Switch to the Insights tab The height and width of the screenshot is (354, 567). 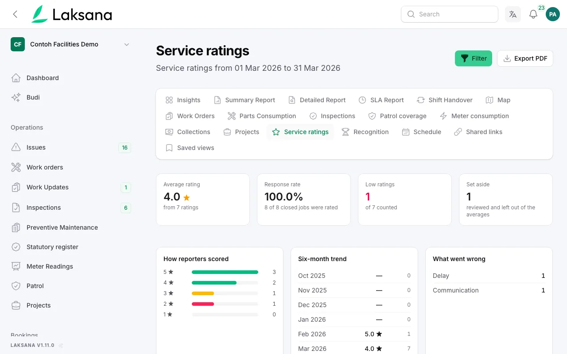(x=183, y=100)
